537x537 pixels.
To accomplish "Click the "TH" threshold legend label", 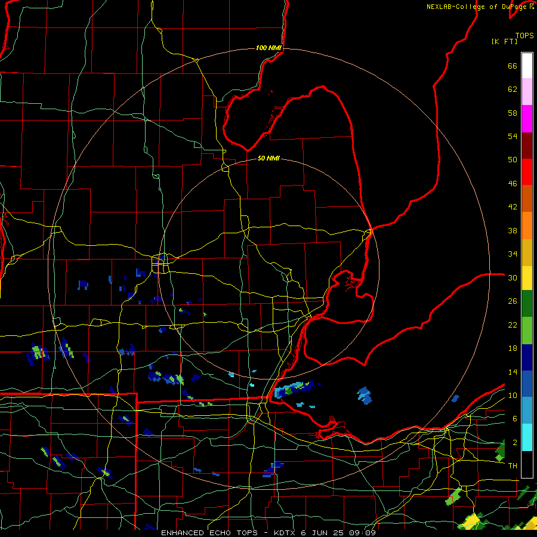I will (x=513, y=466).
